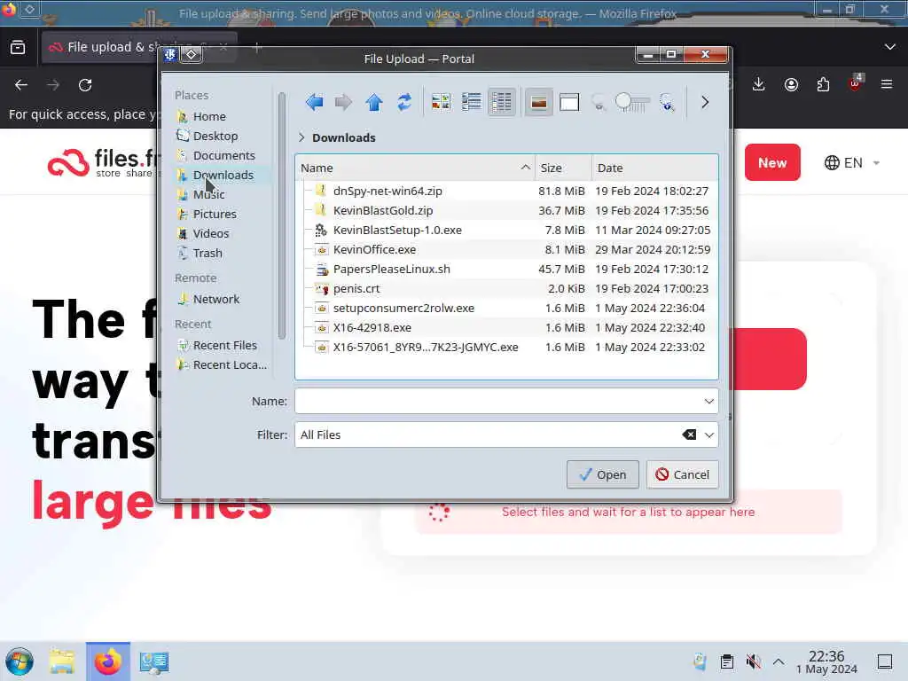This screenshot has width=908, height=681.
Task: Open Firefox View icon in tab bar
Action: (18, 47)
